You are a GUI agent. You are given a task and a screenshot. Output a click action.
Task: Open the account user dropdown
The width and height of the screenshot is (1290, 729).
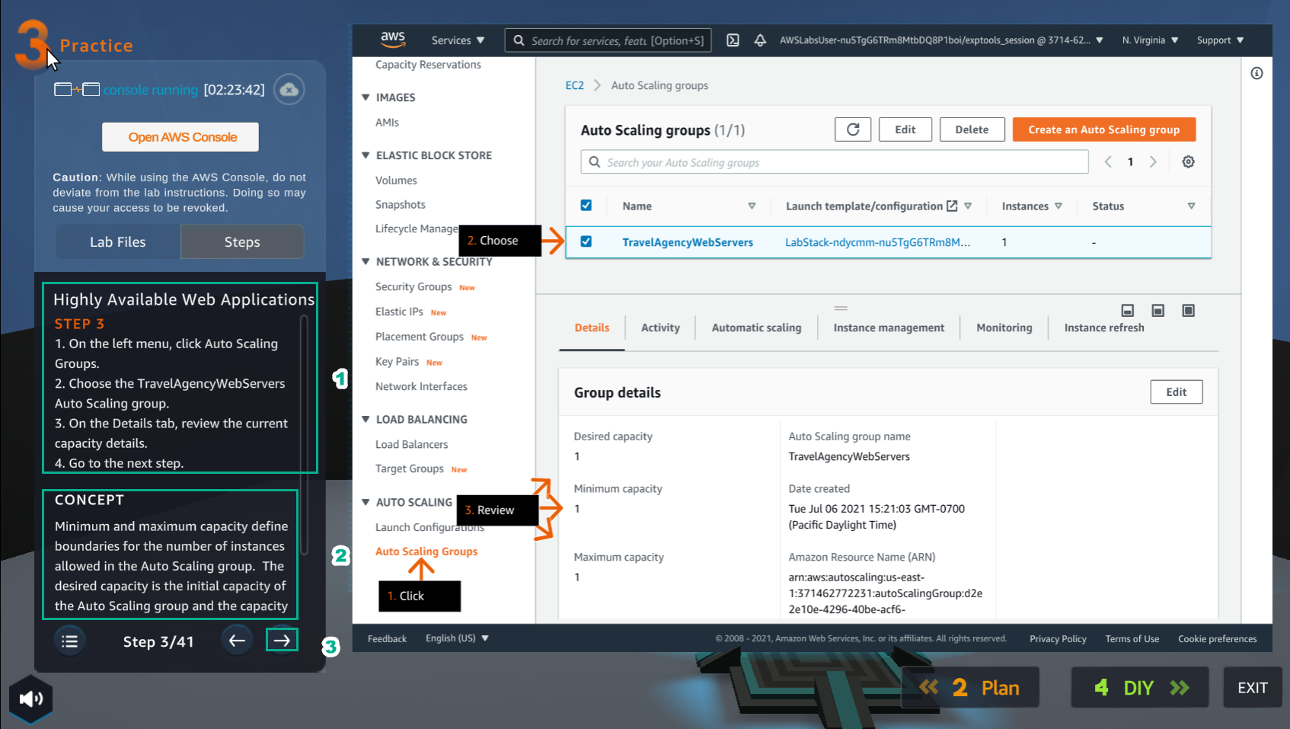point(941,40)
